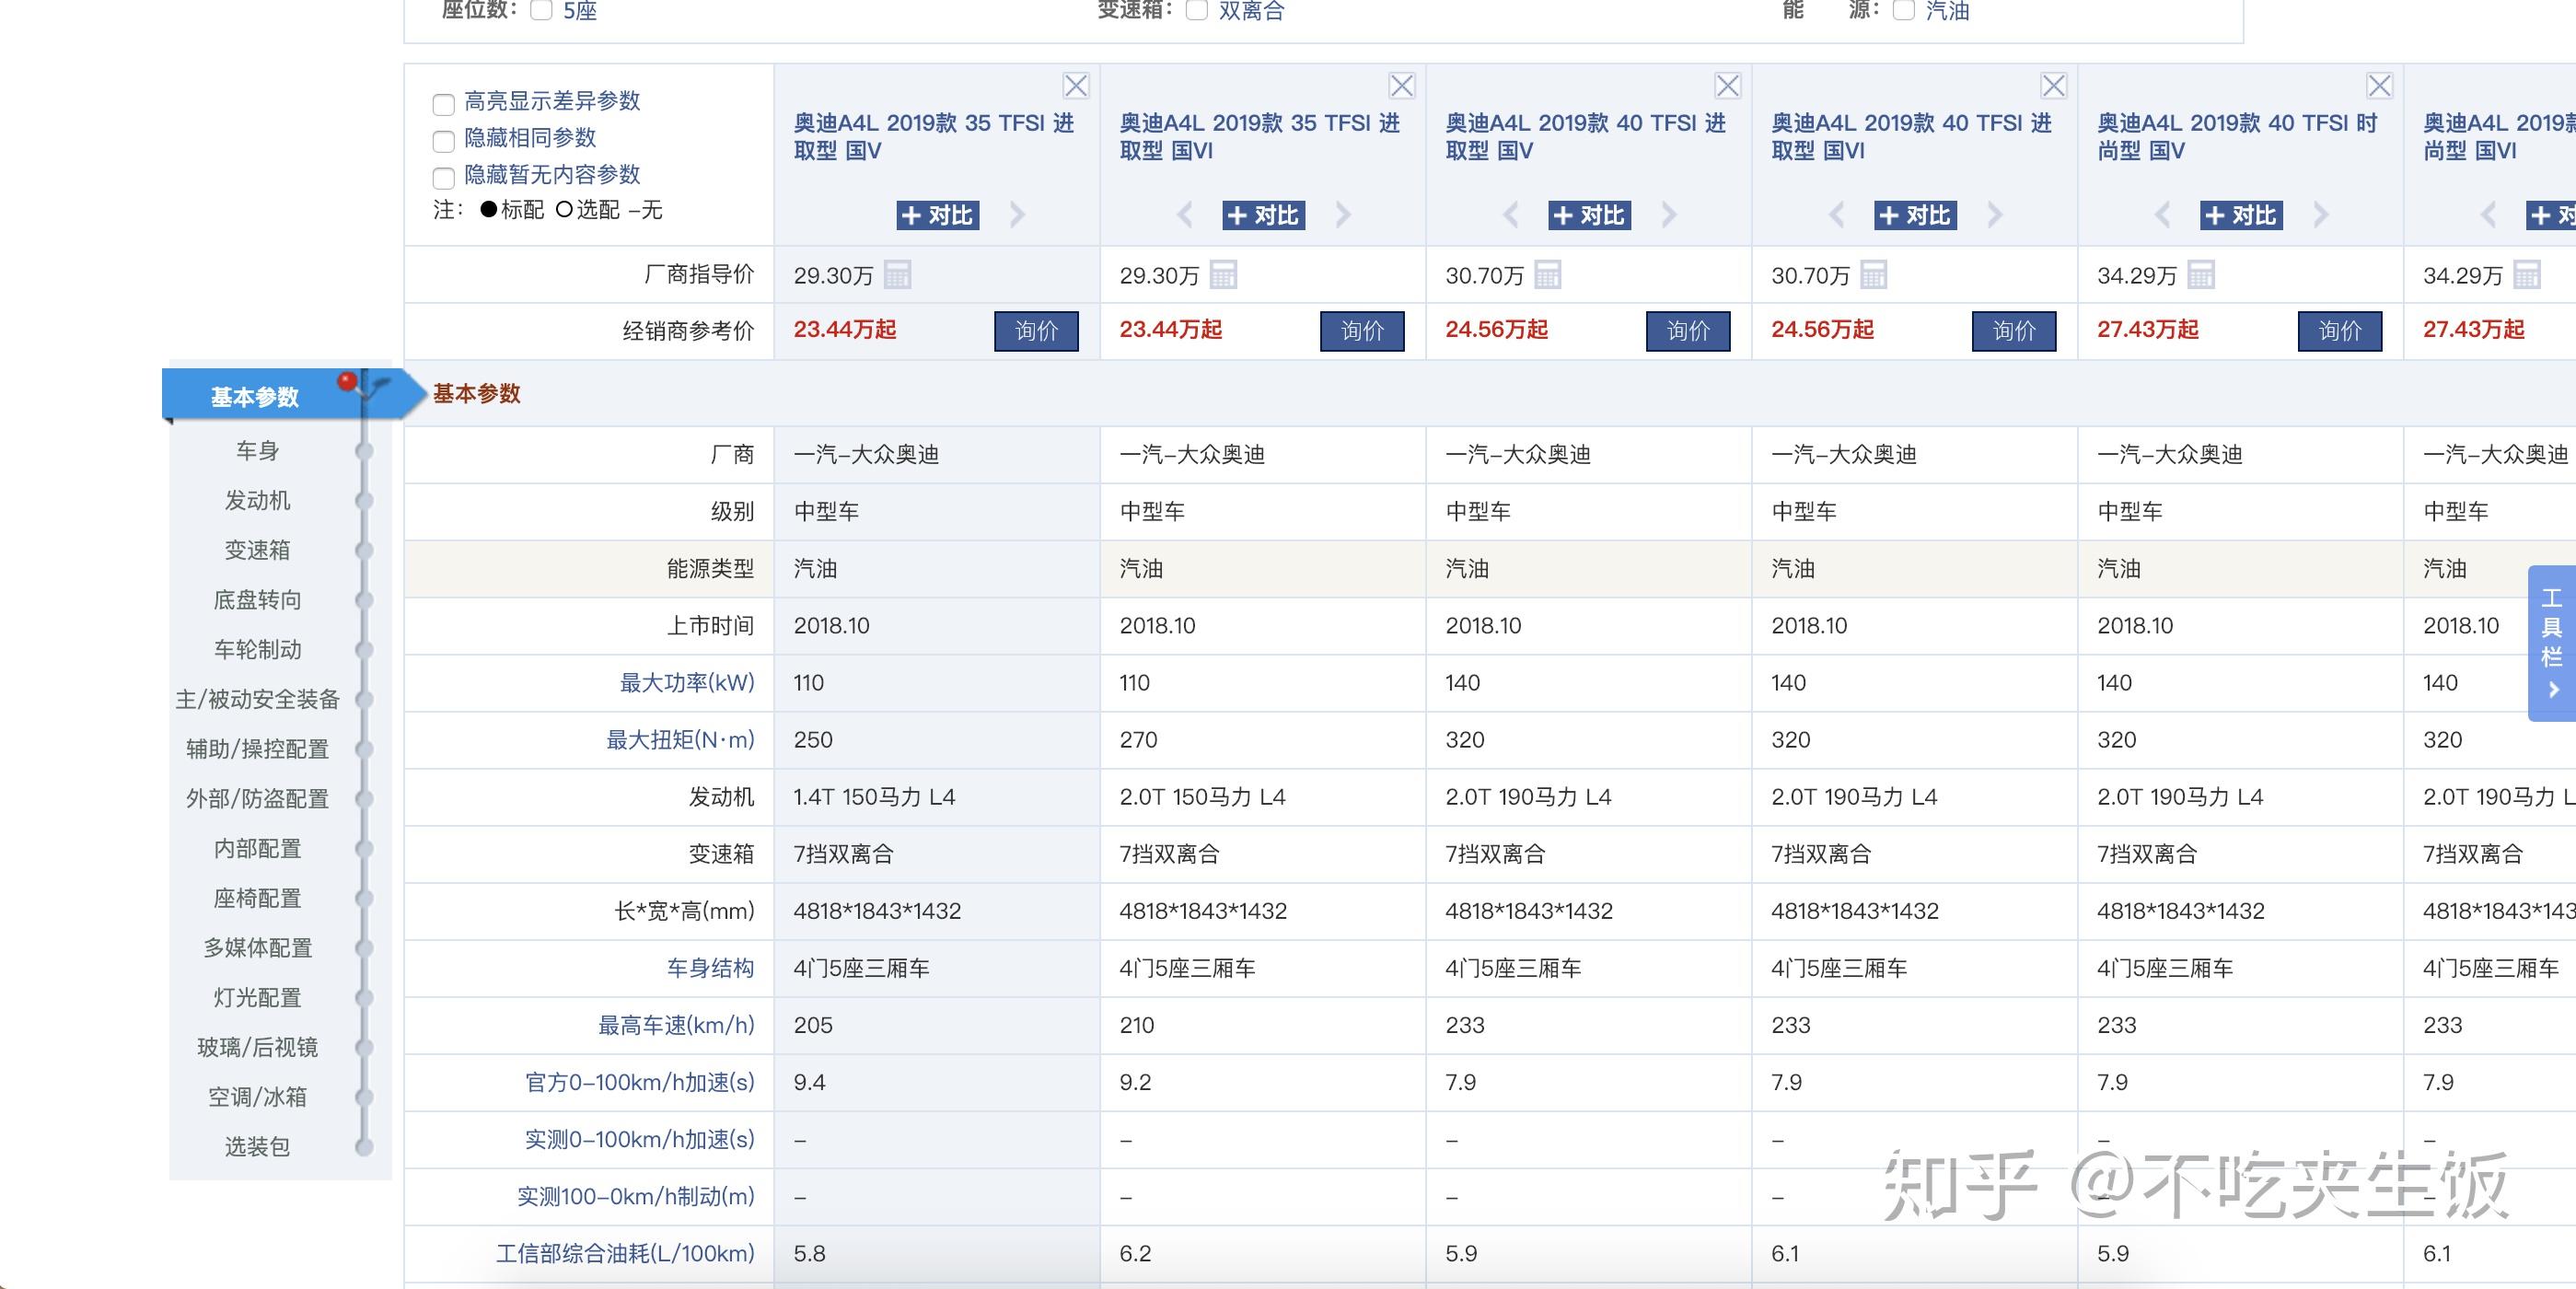Jump to 底盘转向 section
2576x1289 pixels.
257,600
